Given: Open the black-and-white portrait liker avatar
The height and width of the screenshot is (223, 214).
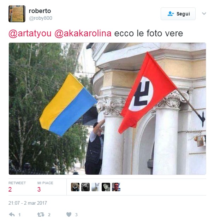Looking at the screenshot, I should (x=106, y=187).
